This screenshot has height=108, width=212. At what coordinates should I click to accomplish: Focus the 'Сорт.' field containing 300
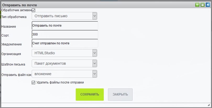pyautogui.click(x=64, y=34)
